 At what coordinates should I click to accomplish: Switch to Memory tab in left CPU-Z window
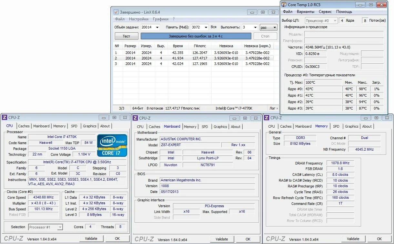coord(59,126)
